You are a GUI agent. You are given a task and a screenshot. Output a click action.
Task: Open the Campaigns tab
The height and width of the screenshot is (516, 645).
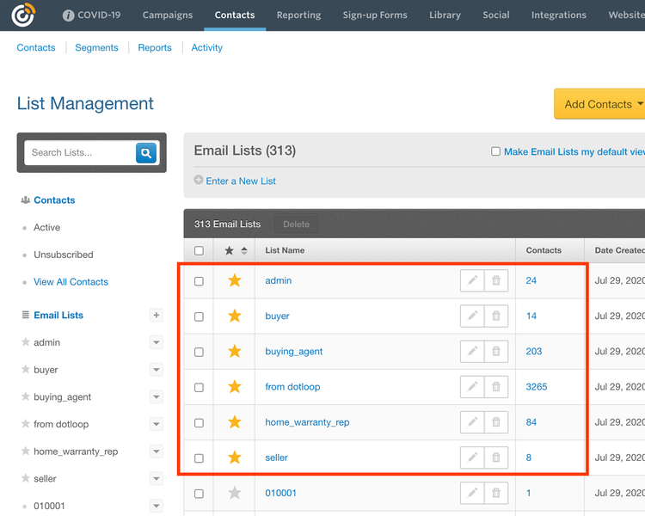(169, 15)
